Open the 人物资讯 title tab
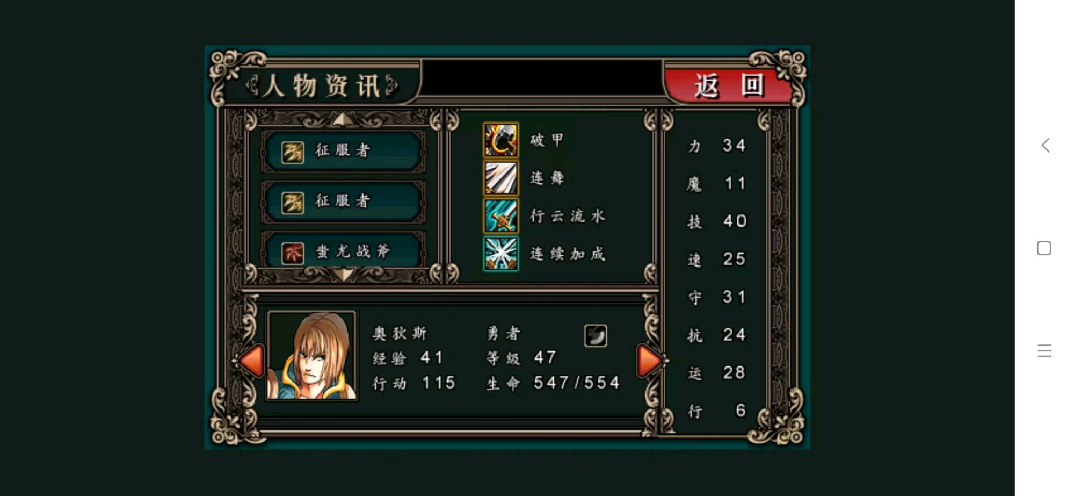The image size is (1074, 496). [x=322, y=86]
